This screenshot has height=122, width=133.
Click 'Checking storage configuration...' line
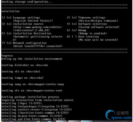(x=27, y=2)
